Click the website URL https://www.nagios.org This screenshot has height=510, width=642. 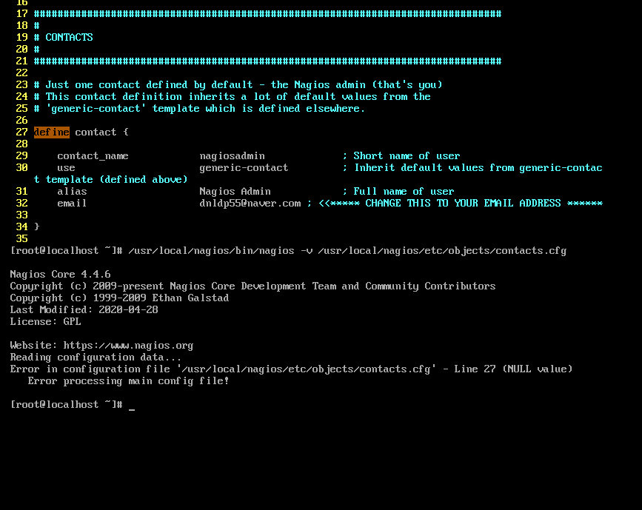(128, 346)
